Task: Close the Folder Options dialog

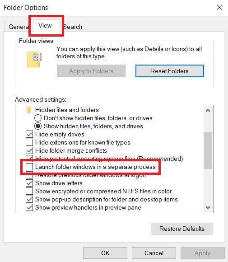Action: click(x=219, y=7)
